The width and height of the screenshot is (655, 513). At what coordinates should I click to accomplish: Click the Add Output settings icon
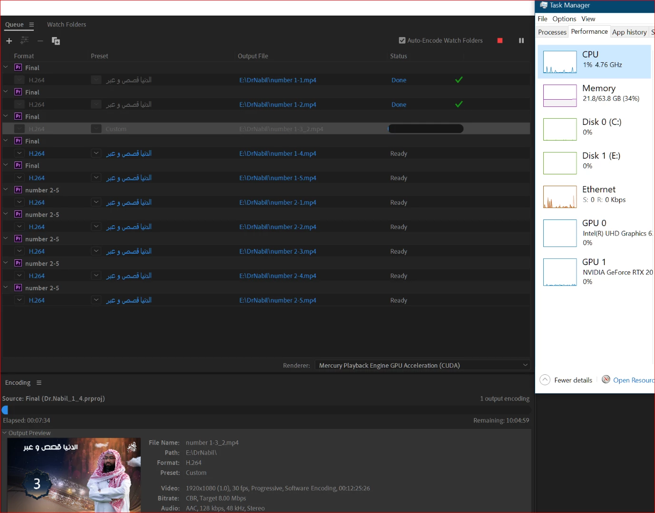[x=24, y=40]
